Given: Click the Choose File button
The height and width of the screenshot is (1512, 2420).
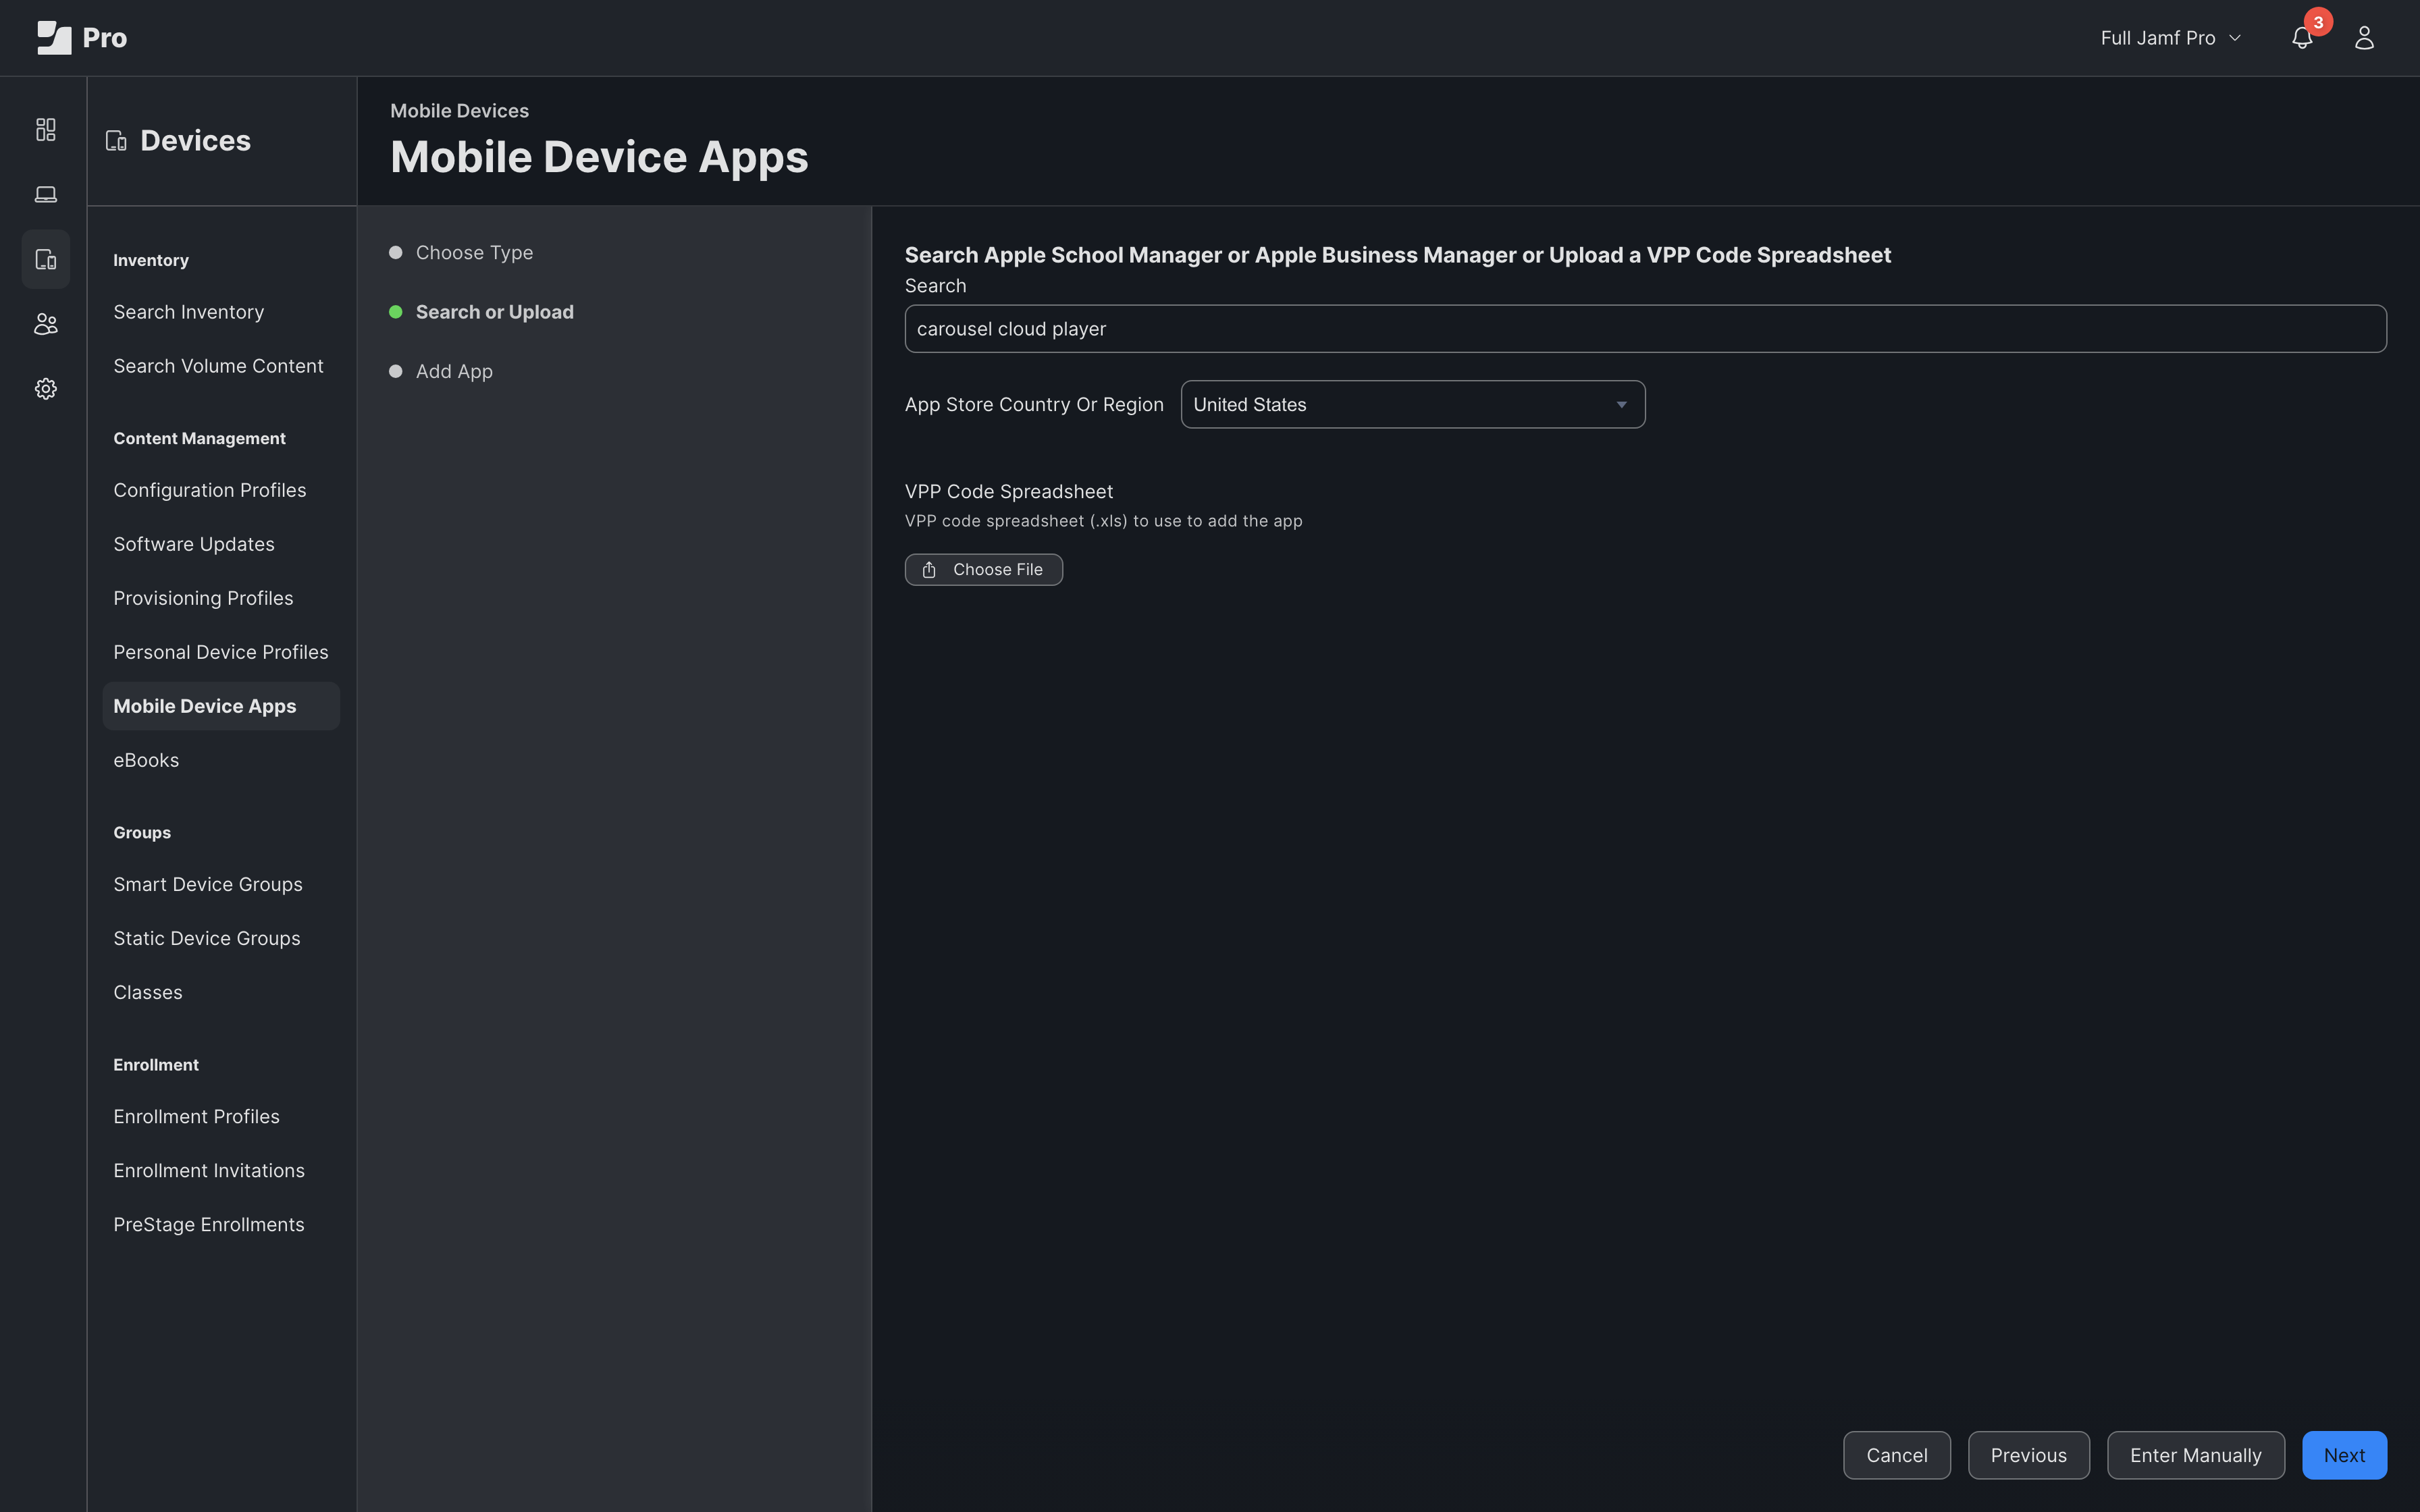Looking at the screenshot, I should 983,569.
